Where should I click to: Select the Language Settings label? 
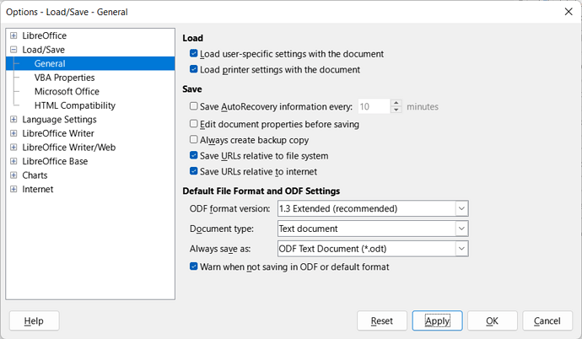[x=59, y=120]
